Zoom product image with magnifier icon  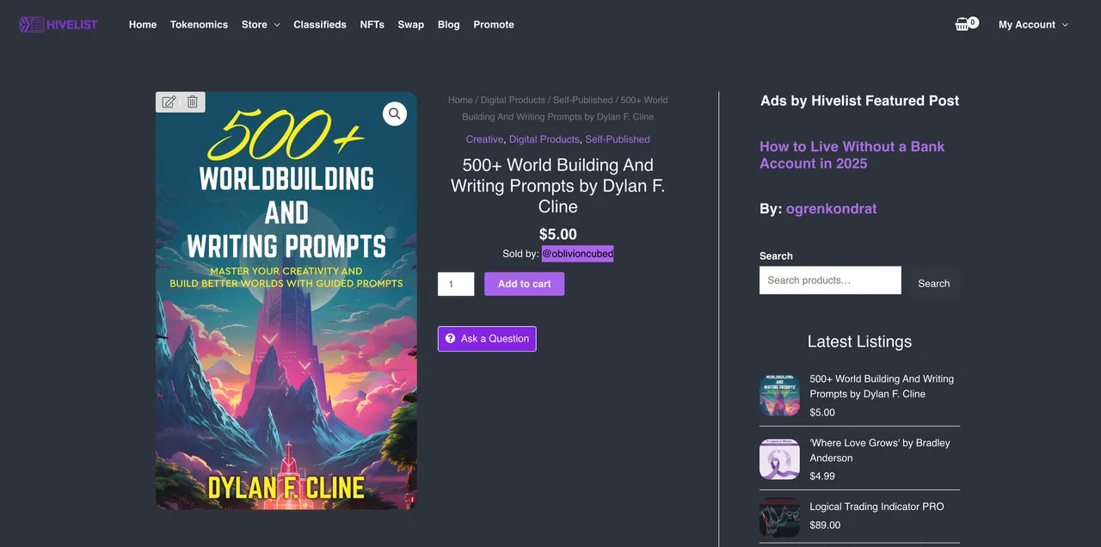click(x=395, y=114)
